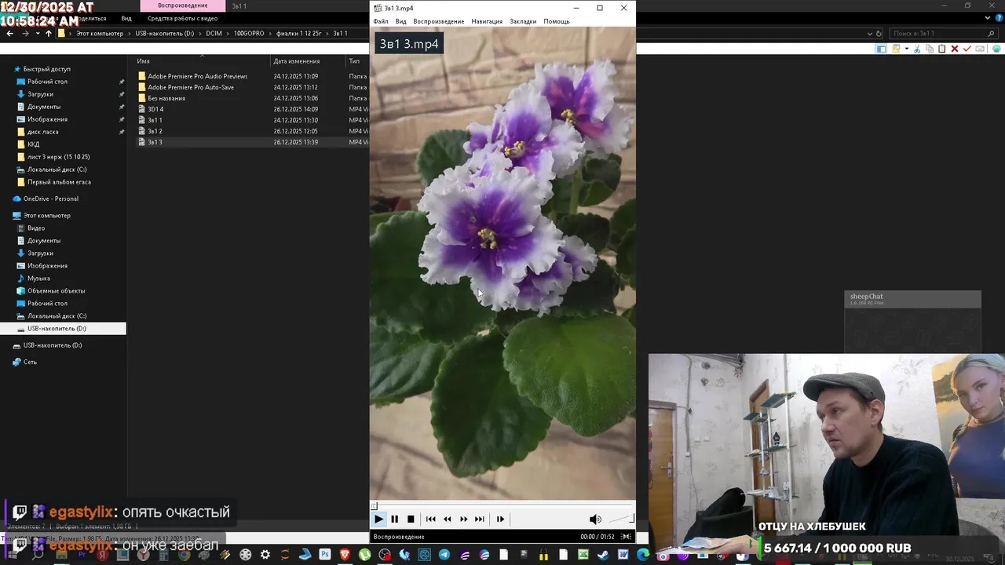
Task: Open the Закладки menu in player
Action: (523, 21)
